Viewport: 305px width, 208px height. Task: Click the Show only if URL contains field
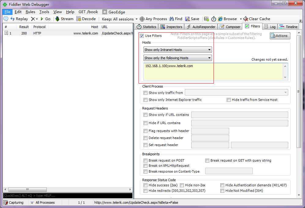pyautogui.click(x=240, y=115)
